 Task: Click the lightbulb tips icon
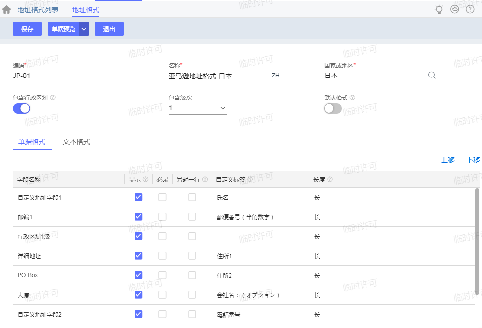click(439, 9)
